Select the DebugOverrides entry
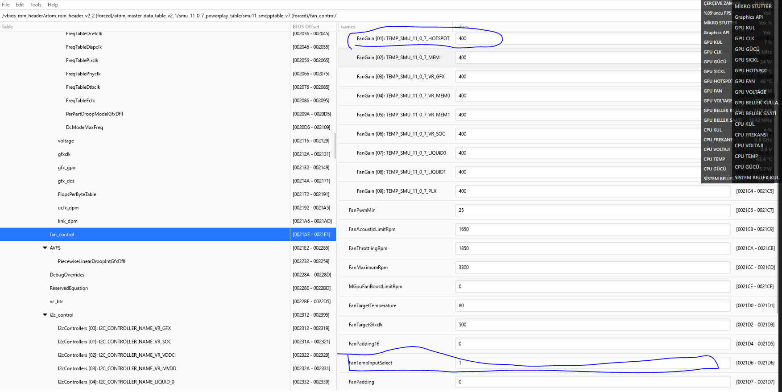 pyautogui.click(x=67, y=275)
